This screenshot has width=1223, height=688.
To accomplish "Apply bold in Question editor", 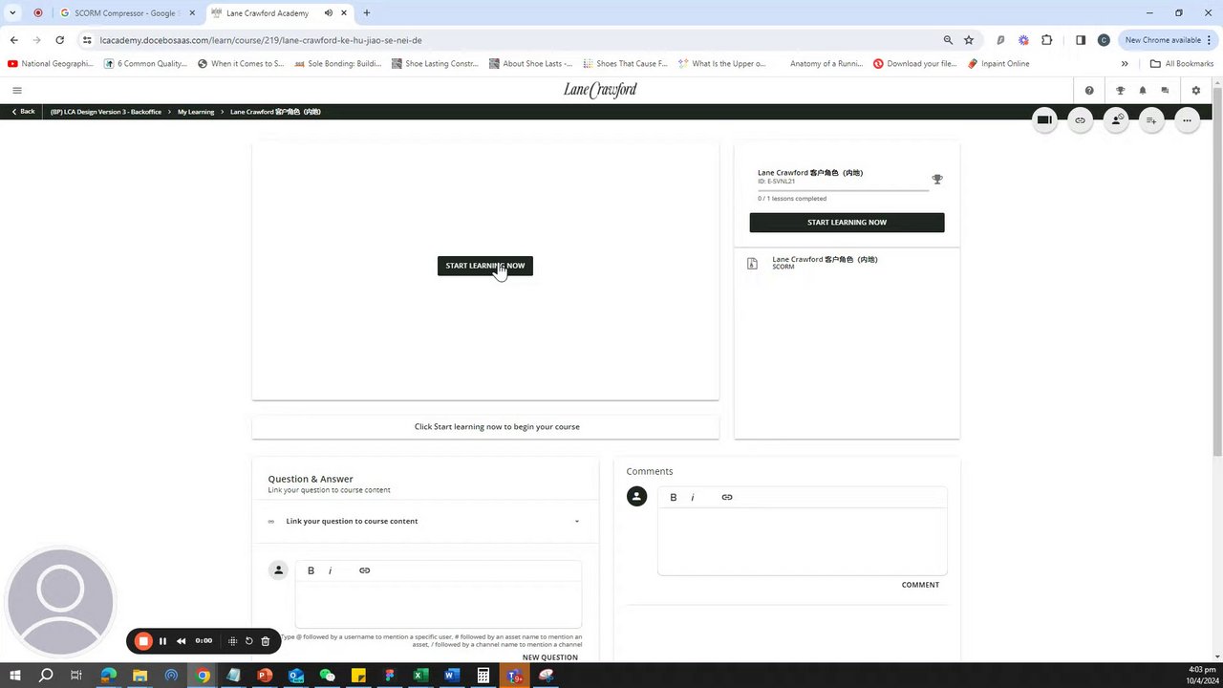I will tap(311, 570).
